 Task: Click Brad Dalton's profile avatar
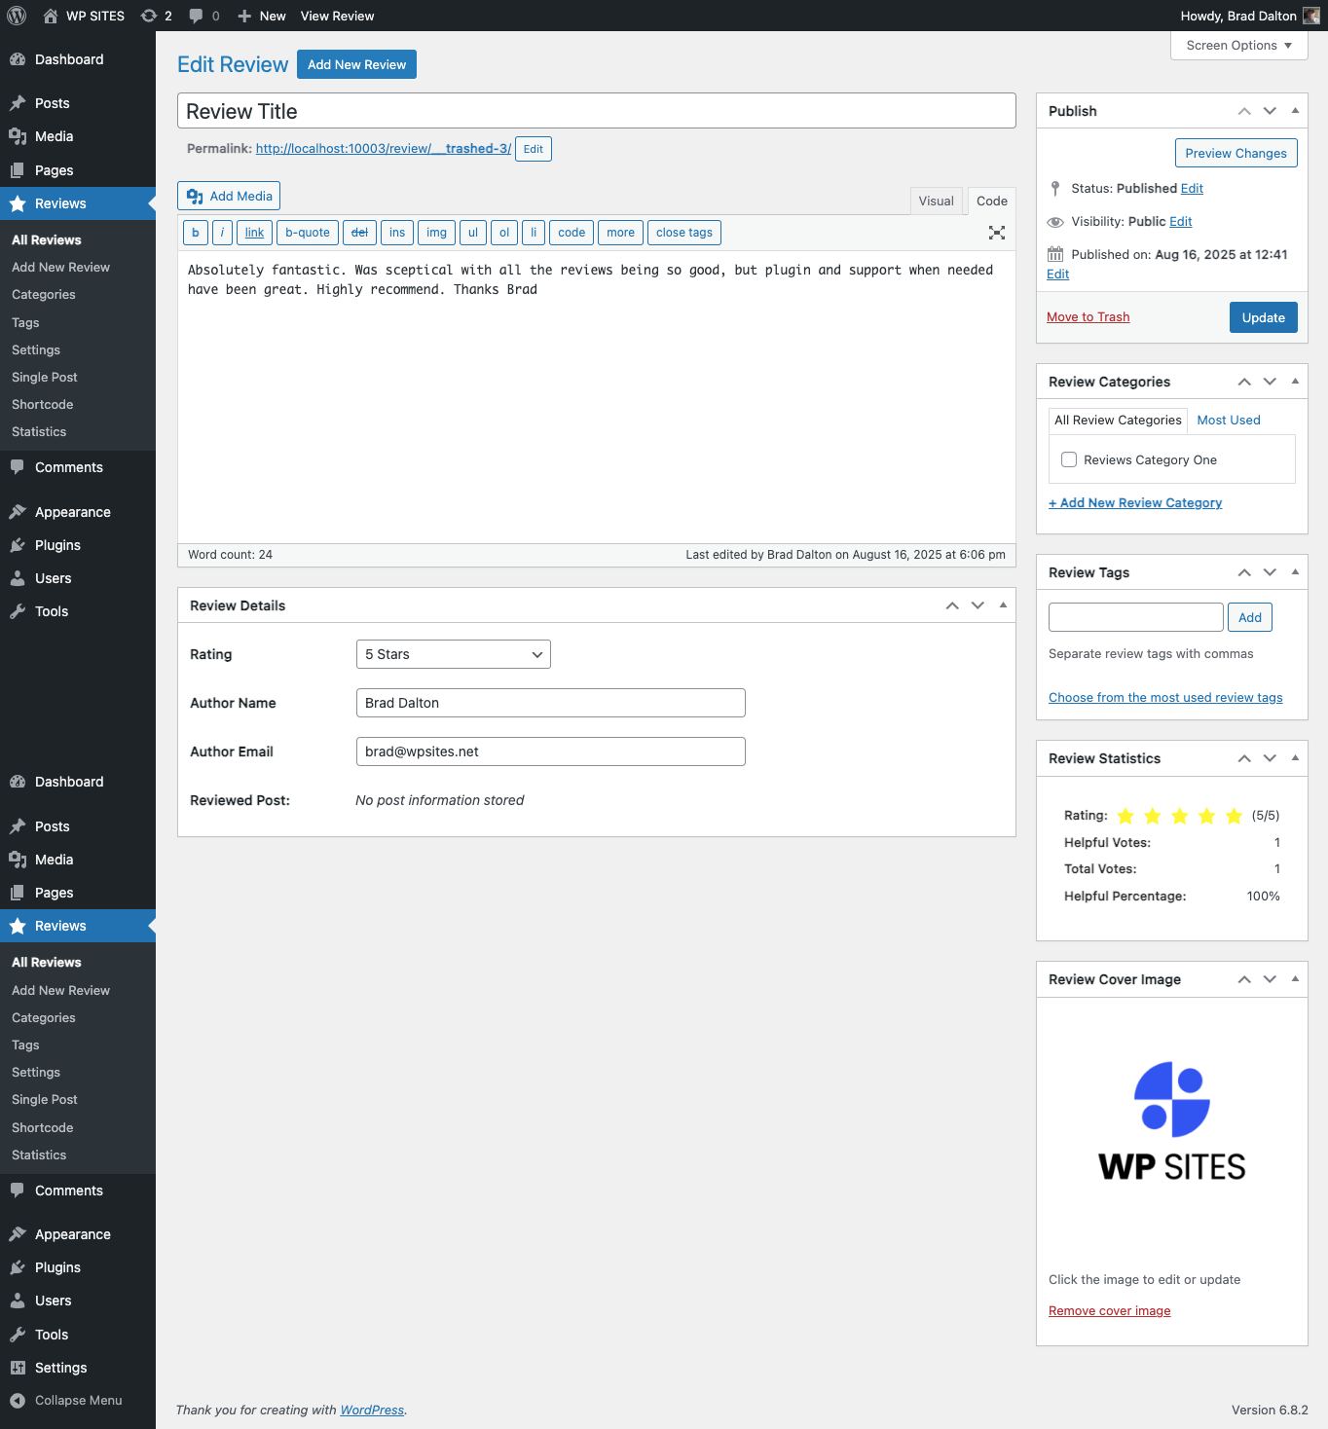[1310, 16]
